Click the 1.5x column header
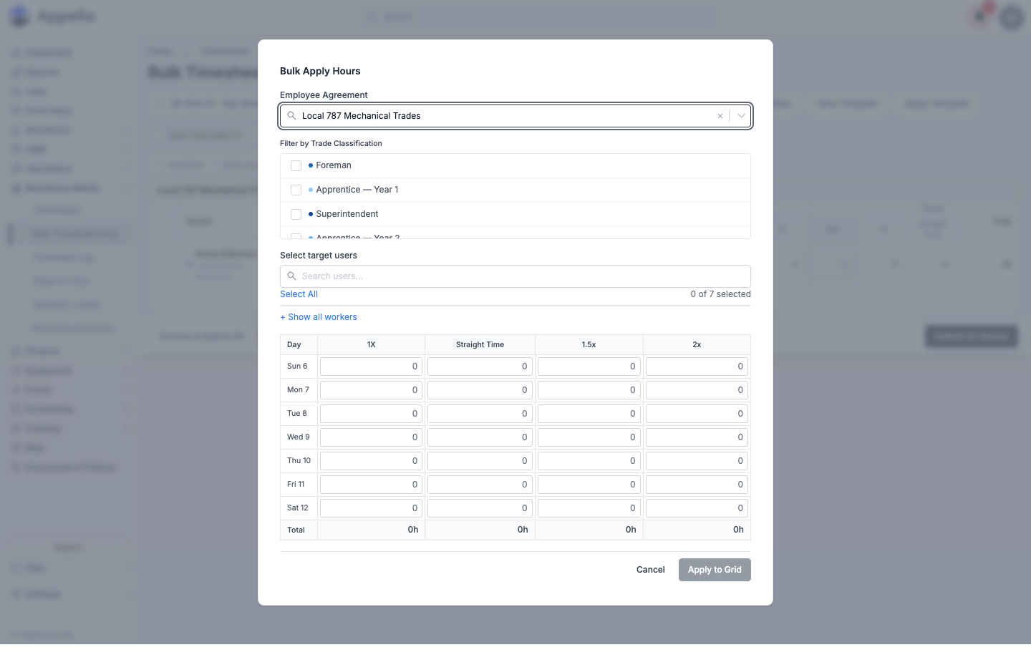This screenshot has width=1031, height=670. tap(589, 345)
